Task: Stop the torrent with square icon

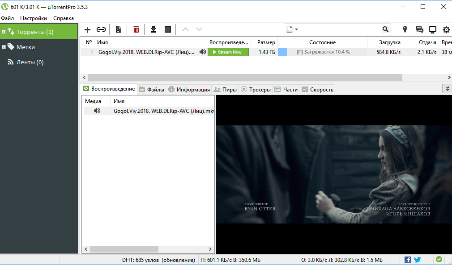Action: point(168,29)
